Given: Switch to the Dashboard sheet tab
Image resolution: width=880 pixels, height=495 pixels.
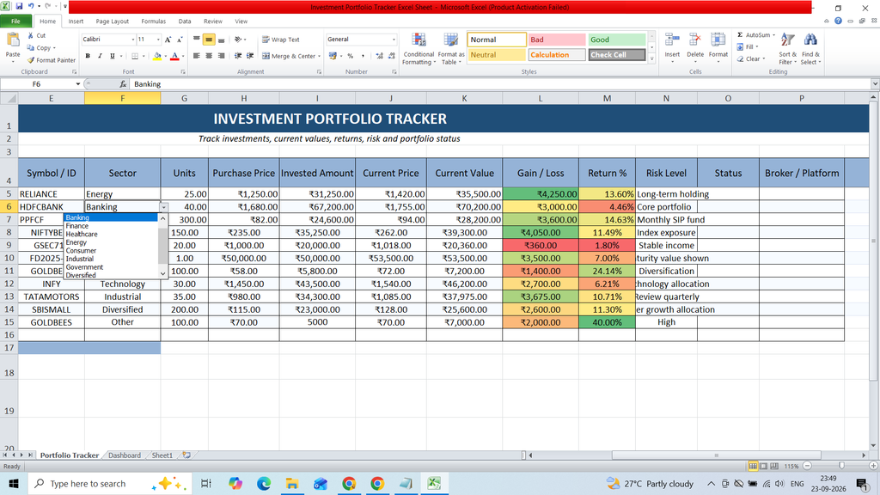Looking at the screenshot, I should (125, 455).
